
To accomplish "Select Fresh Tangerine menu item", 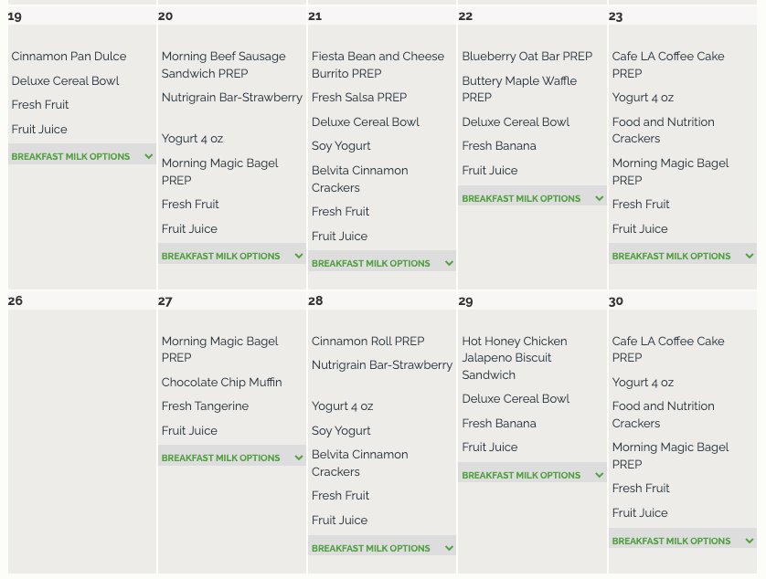I will [x=205, y=406].
